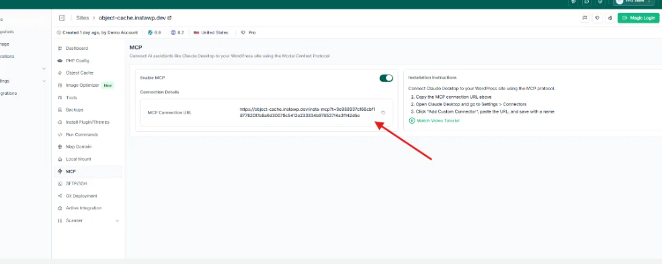Screen dimensions: 662x264
Task: Click the New badge on Image Optimizer
Action: click(108, 85)
